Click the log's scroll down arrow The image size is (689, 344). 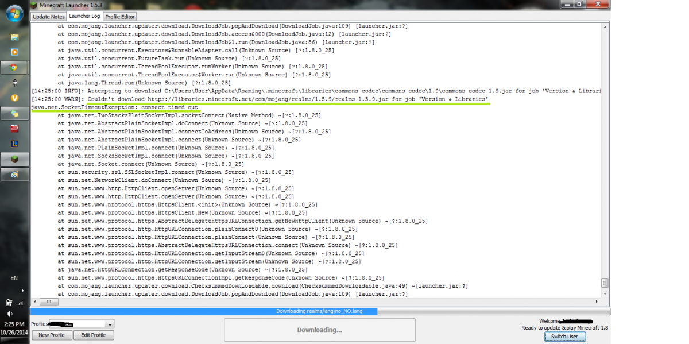tap(605, 293)
